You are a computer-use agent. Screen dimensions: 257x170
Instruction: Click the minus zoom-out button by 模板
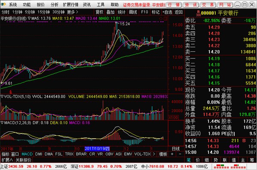click(x=180, y=154)
